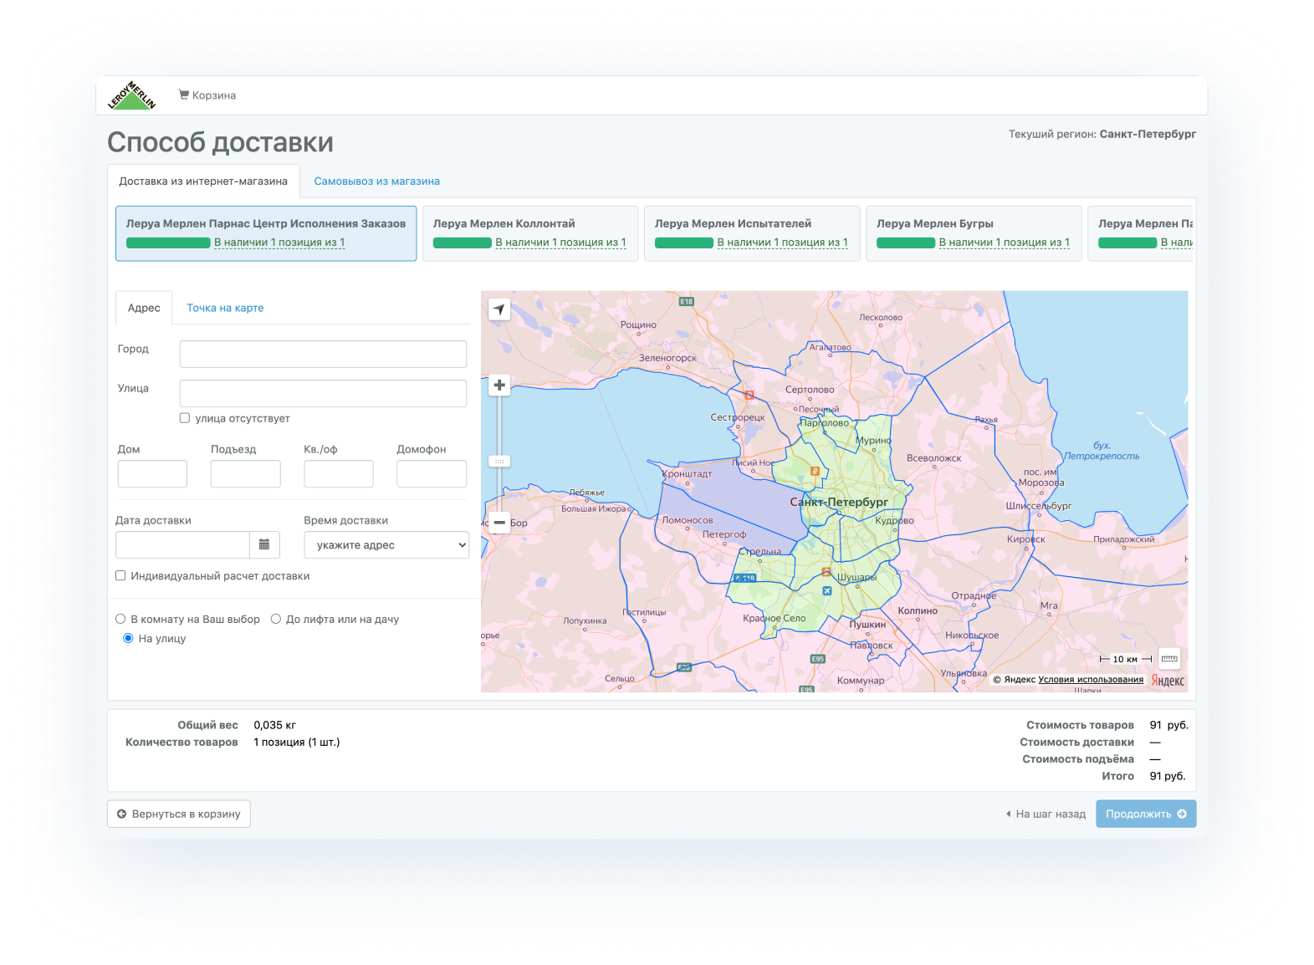This screenshot has height=965, width=1314.
Task: Click the Продолжить button
Action: tap(1146, 814)
